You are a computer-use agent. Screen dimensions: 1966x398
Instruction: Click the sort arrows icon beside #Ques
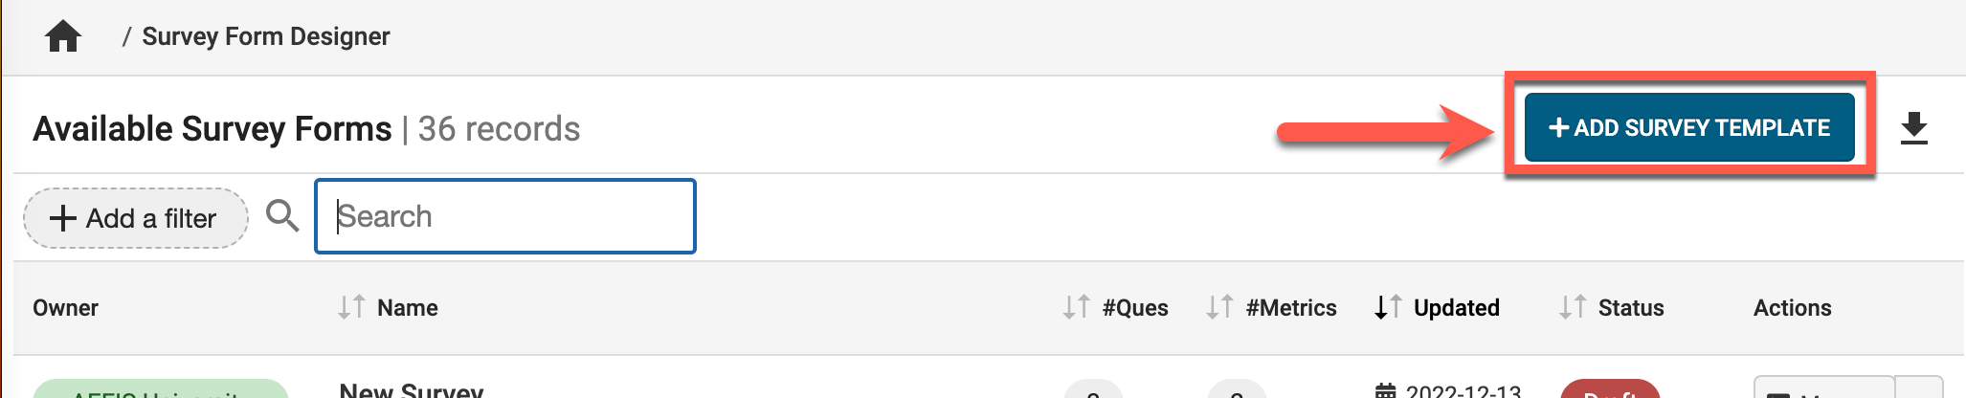coord(1077,307)
